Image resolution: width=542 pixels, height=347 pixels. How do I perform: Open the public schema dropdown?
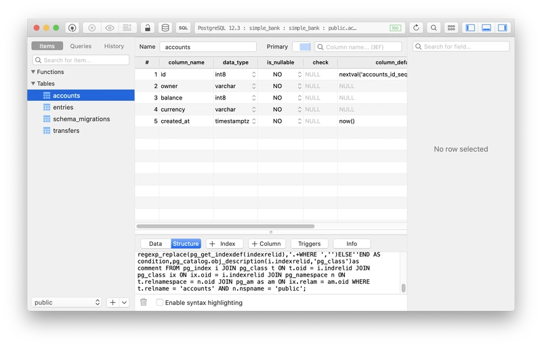[x=66, y=302]
